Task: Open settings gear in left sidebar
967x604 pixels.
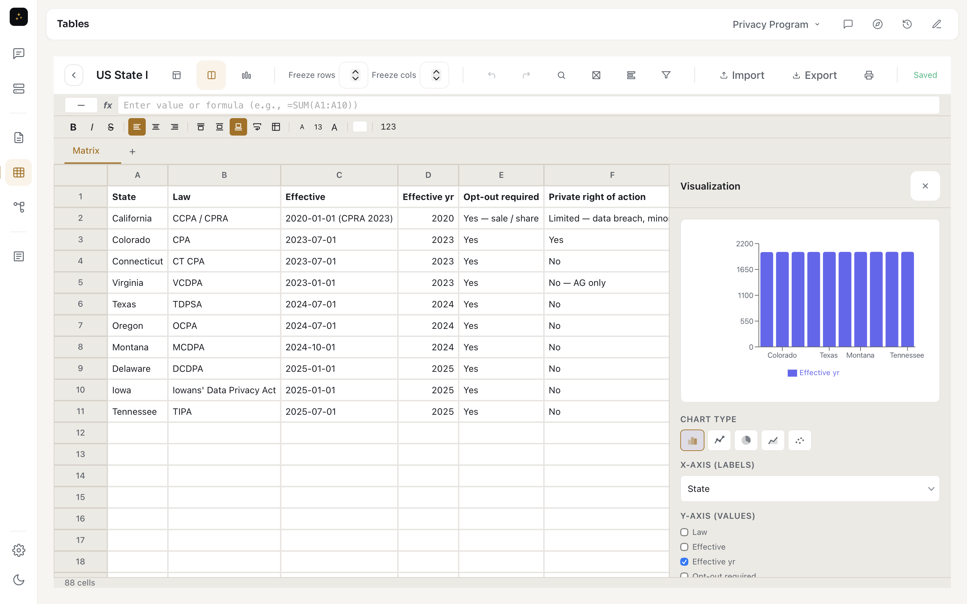Action: pos(18,550)
